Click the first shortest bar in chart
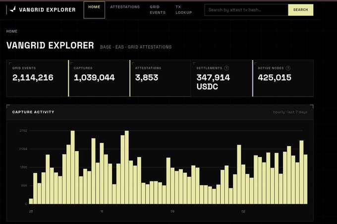 click(x=31, y=201)
